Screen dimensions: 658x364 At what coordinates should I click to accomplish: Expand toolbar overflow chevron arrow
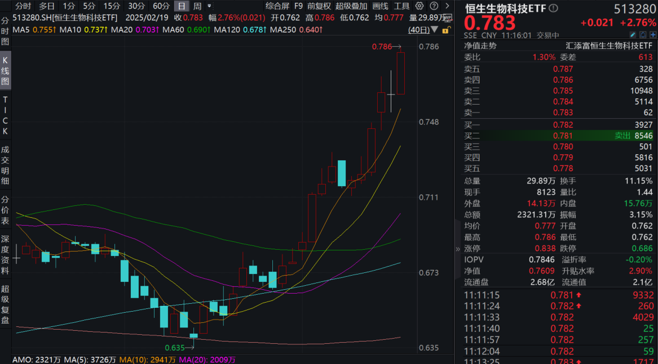tap(448, 6)
